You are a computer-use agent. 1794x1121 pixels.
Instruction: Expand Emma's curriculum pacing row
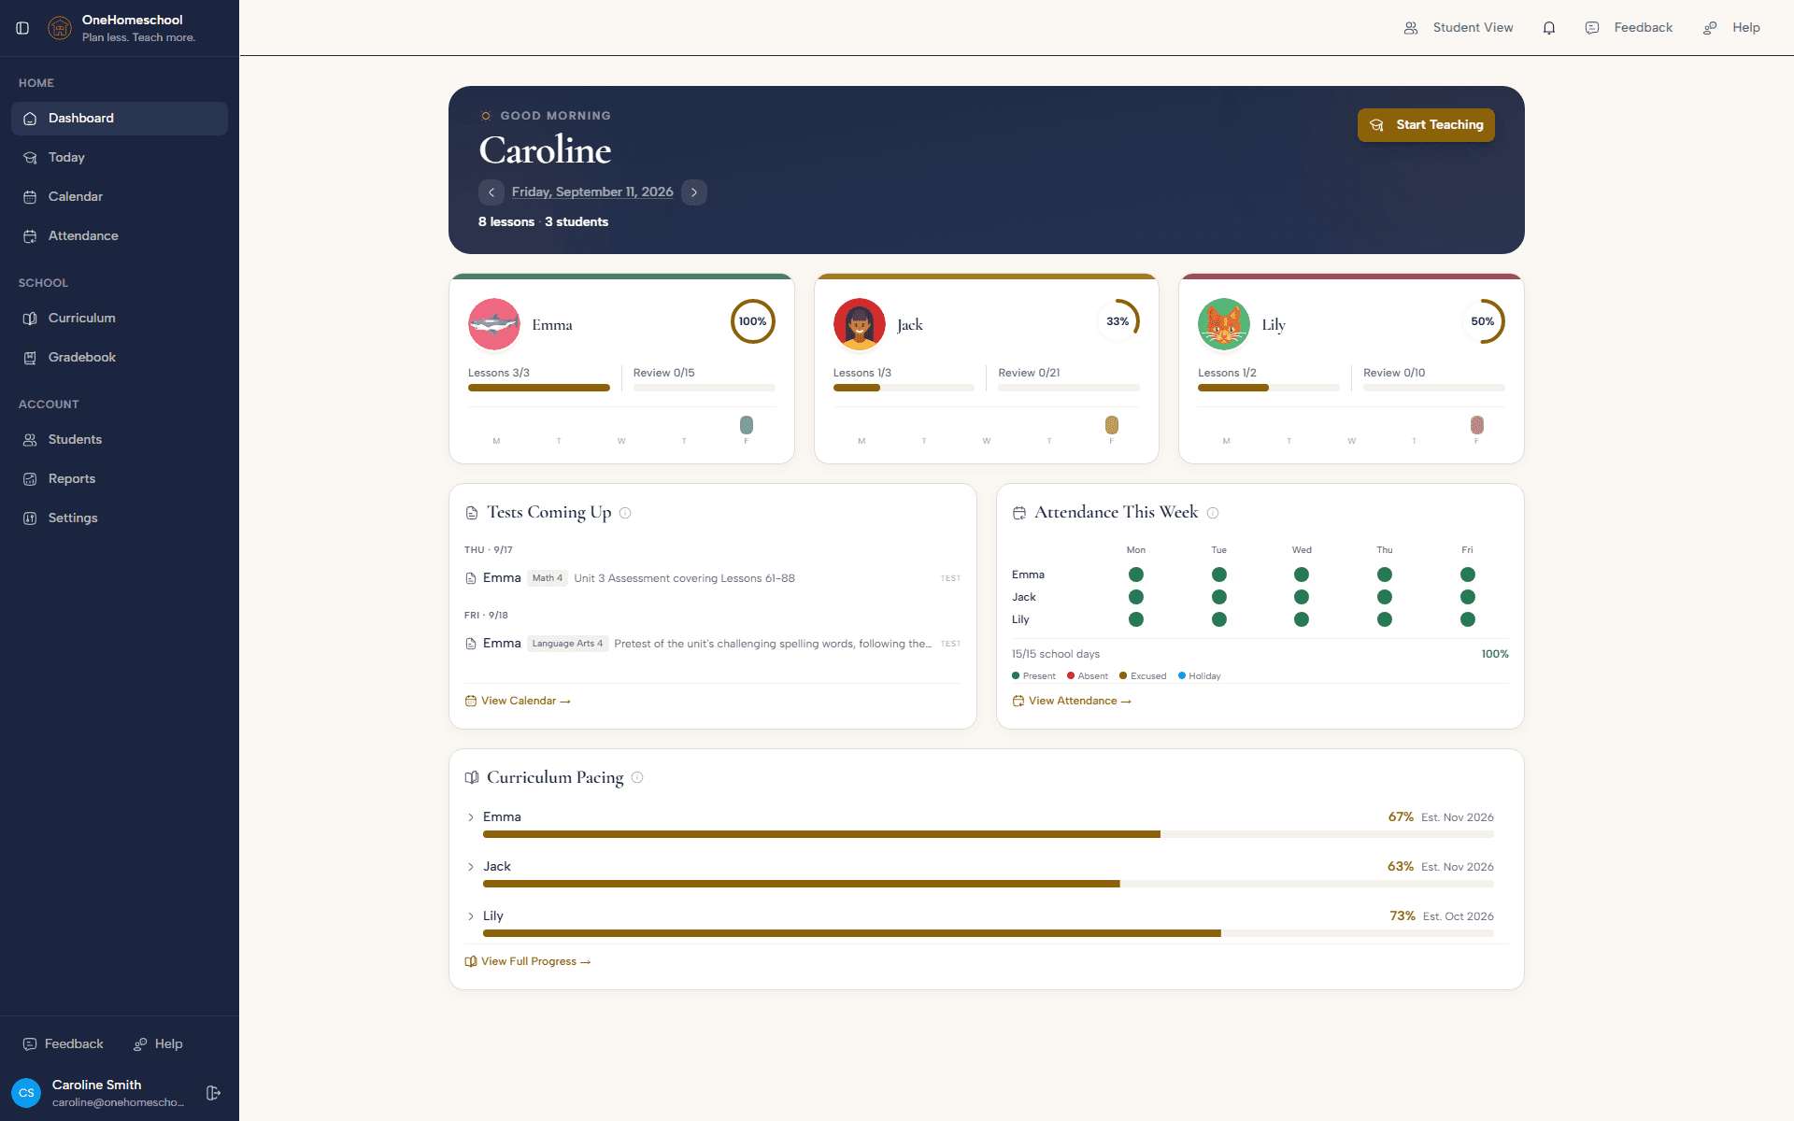tap(471, 817)
